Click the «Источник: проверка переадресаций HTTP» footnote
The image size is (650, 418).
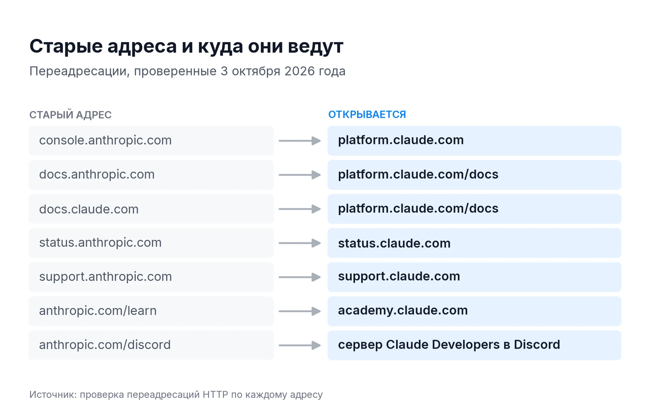tap(176, 395)
